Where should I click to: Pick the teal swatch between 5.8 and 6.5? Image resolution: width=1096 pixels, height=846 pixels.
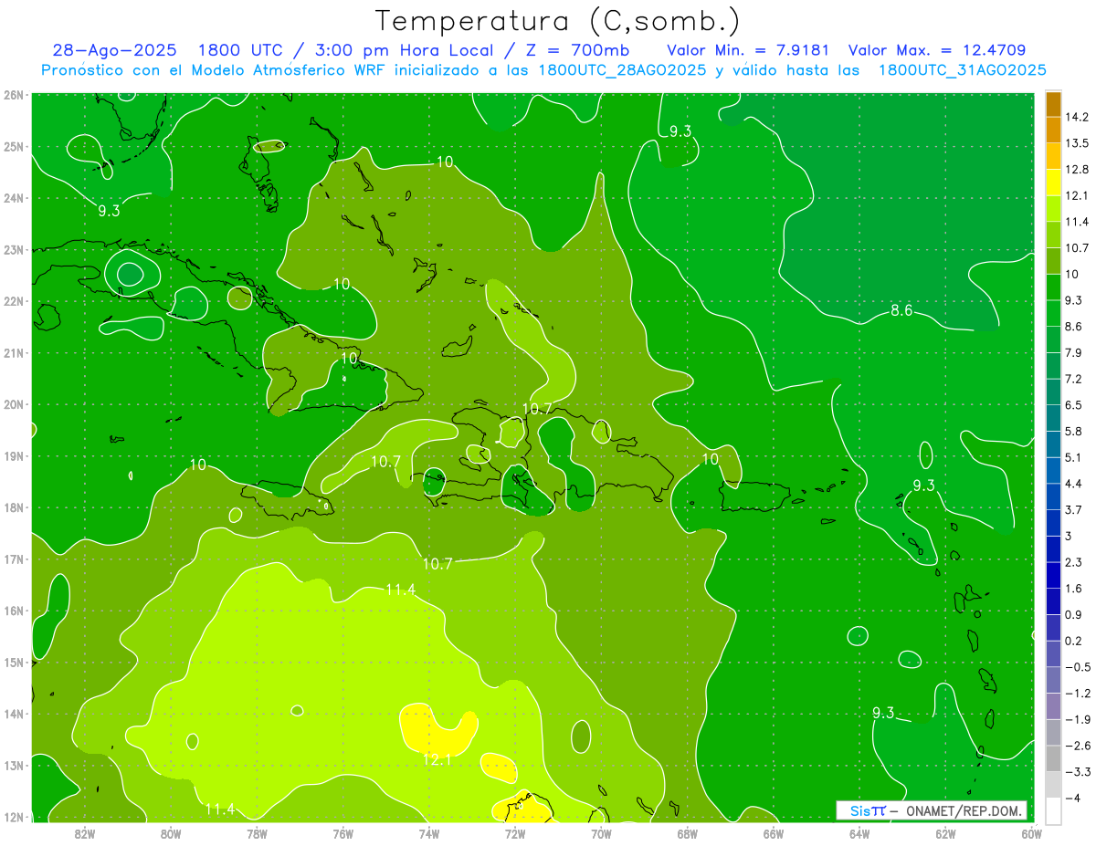[1053, 418]
